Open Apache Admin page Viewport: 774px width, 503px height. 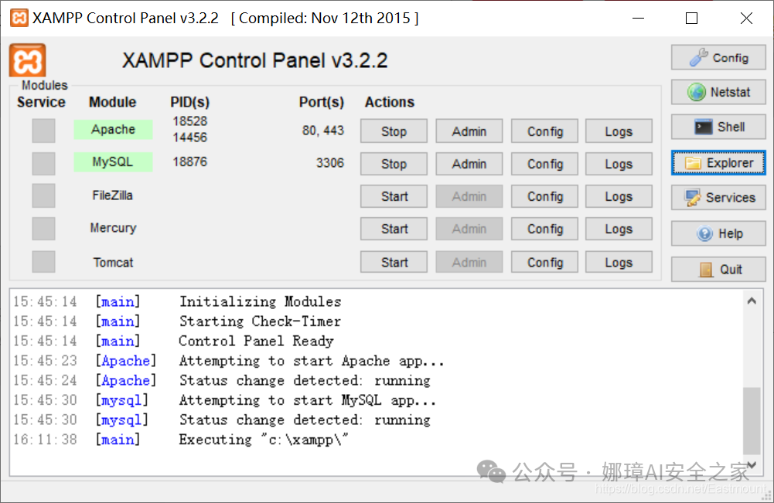tap(469, 131)
